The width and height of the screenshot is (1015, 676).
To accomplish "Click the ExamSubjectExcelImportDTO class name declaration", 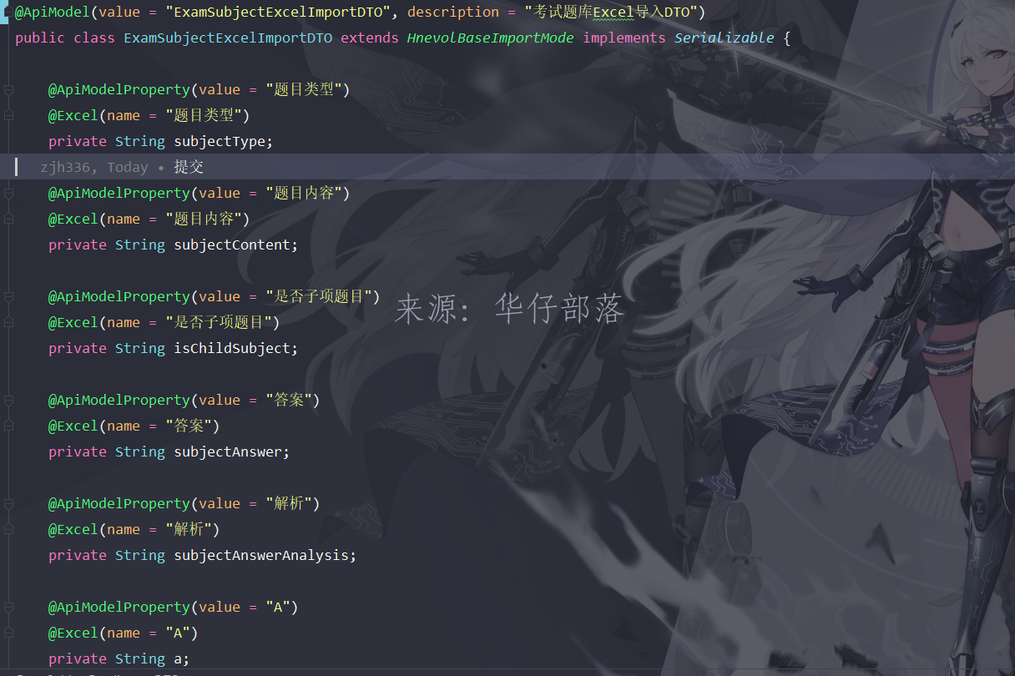I will [x=227, y=38].
